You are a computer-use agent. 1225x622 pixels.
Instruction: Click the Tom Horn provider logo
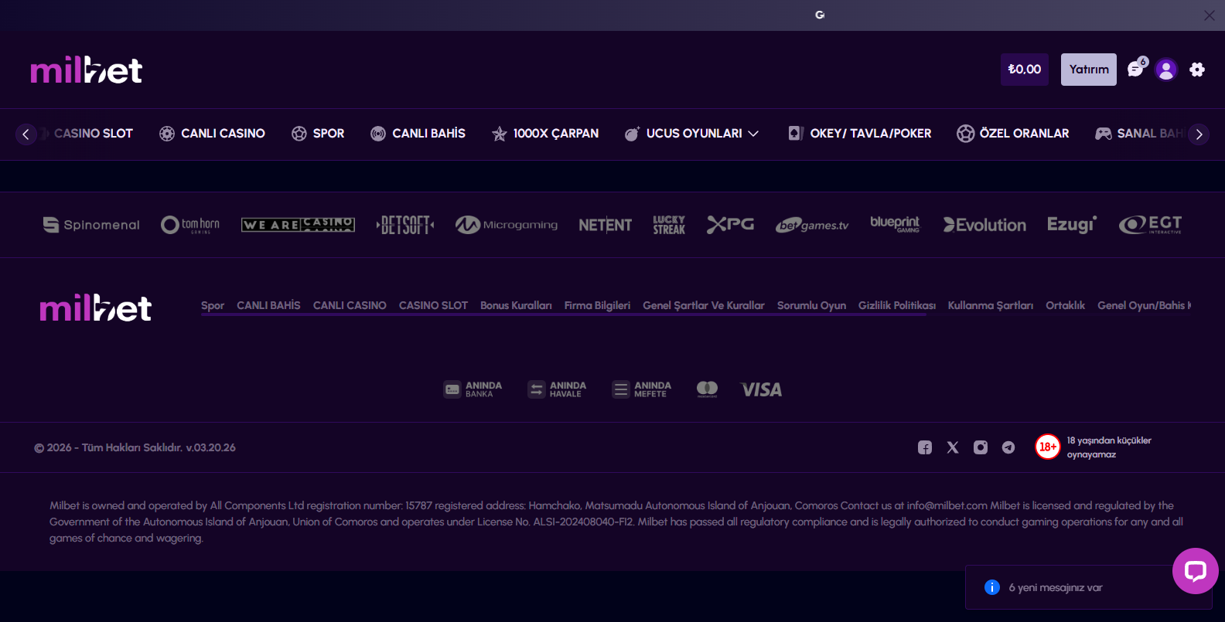190,225
